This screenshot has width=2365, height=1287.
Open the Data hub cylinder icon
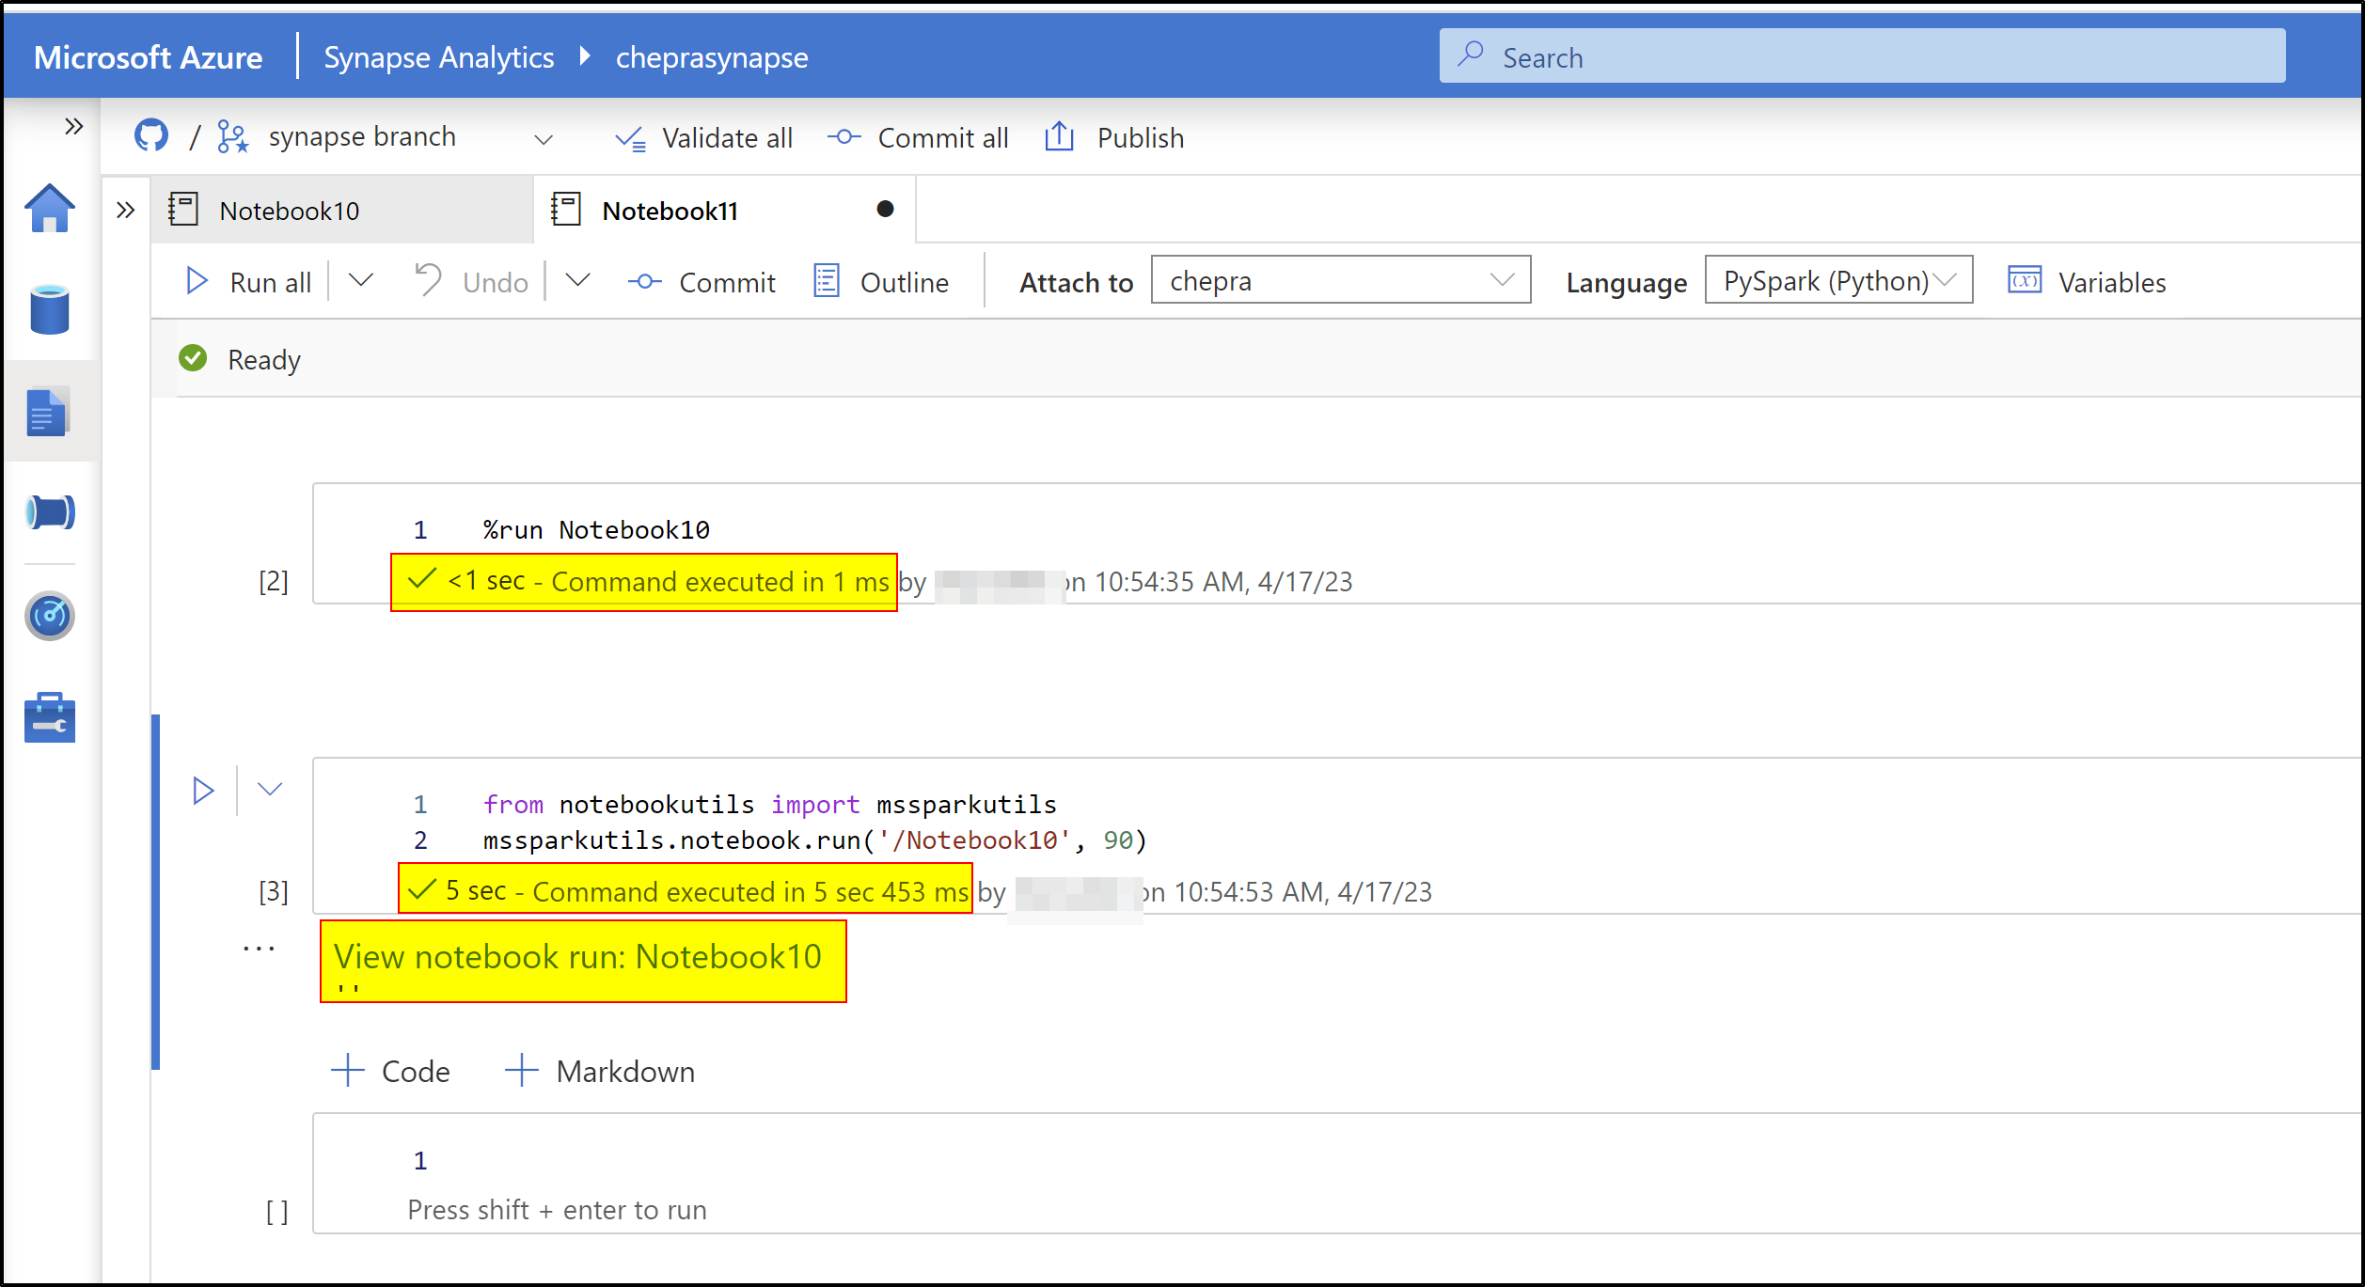point(50,309)
